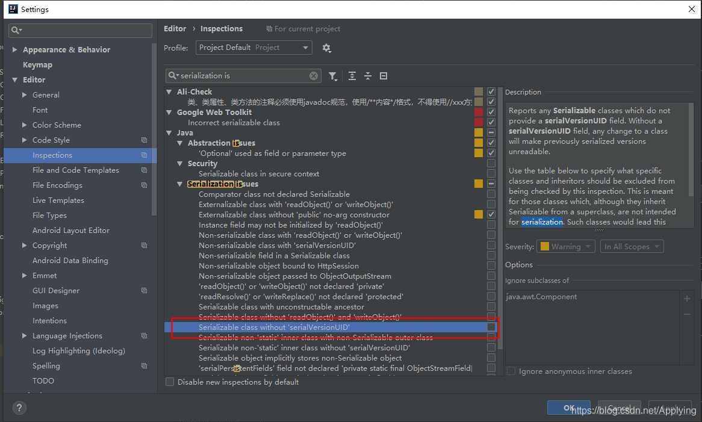Enable checkbox for Serializable class without 'serialVersionUID'
Viewport: 702px width, 422px height.
[x=491, y=327]
